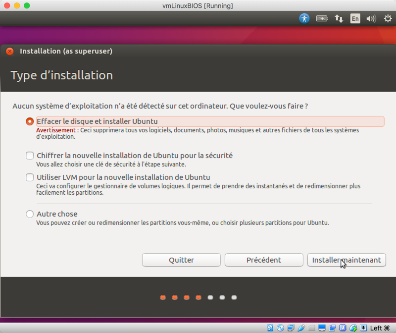Click 'Ceci va configurer le gestionnaire' description

[198, 189]
